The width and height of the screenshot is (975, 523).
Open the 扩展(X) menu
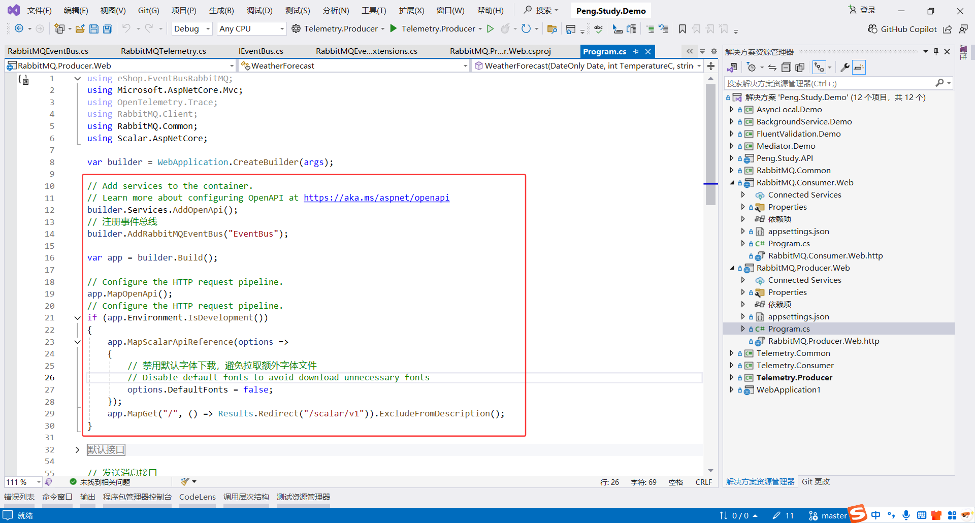tap(411, 10)
